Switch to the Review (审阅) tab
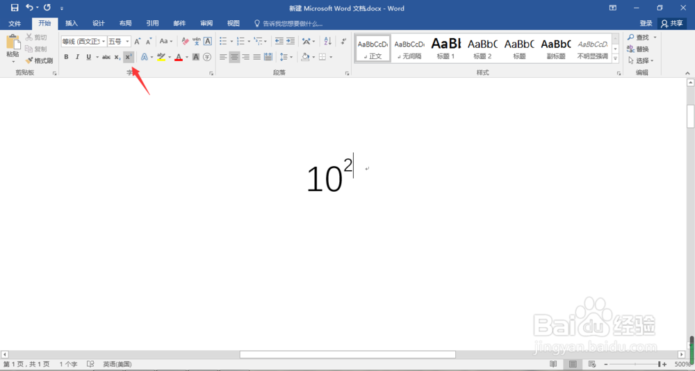 206,24
